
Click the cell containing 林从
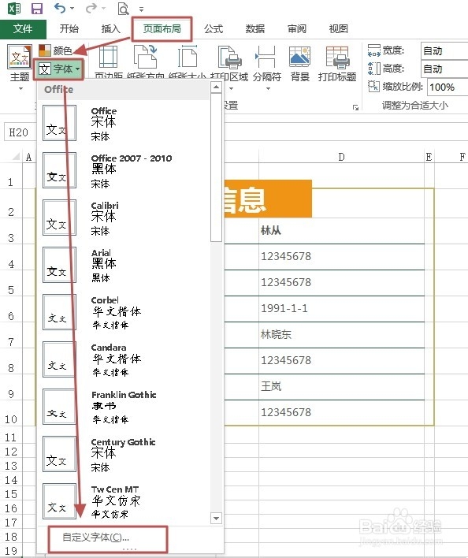[x=341, y=230]
